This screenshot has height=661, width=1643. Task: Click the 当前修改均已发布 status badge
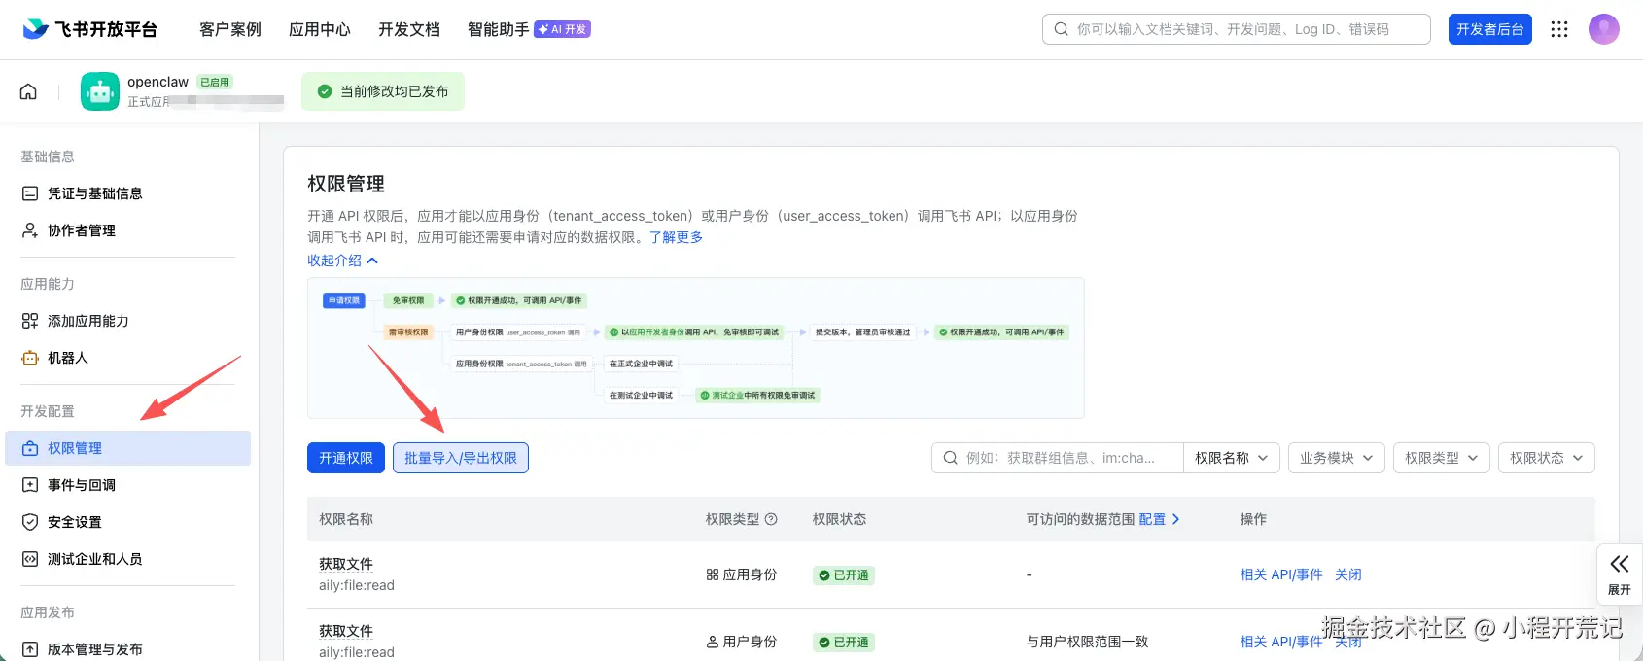(x=383, y=91)
